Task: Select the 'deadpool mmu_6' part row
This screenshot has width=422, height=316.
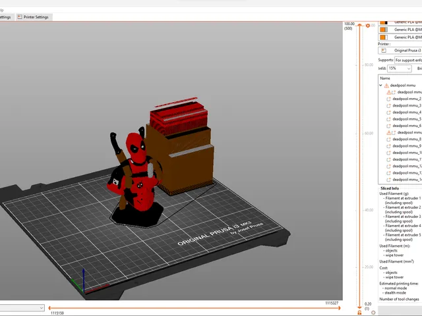Action: pyautogui.click(x=400, y=126)
